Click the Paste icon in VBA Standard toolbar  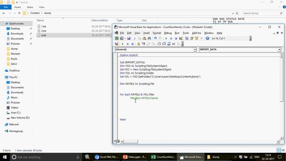144,38
